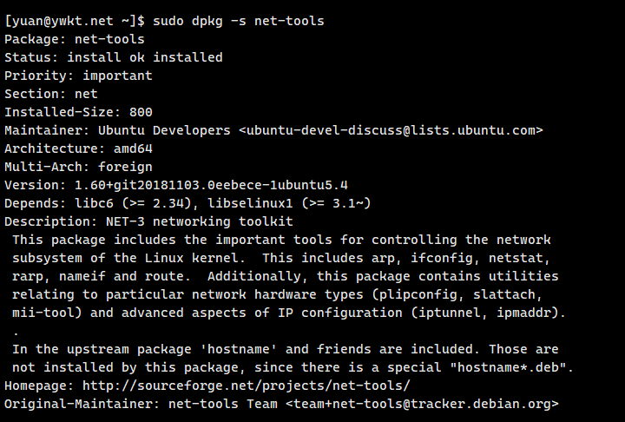
Task: Click the 'NET-3 networking toolkit' description text
Action: 200,221
